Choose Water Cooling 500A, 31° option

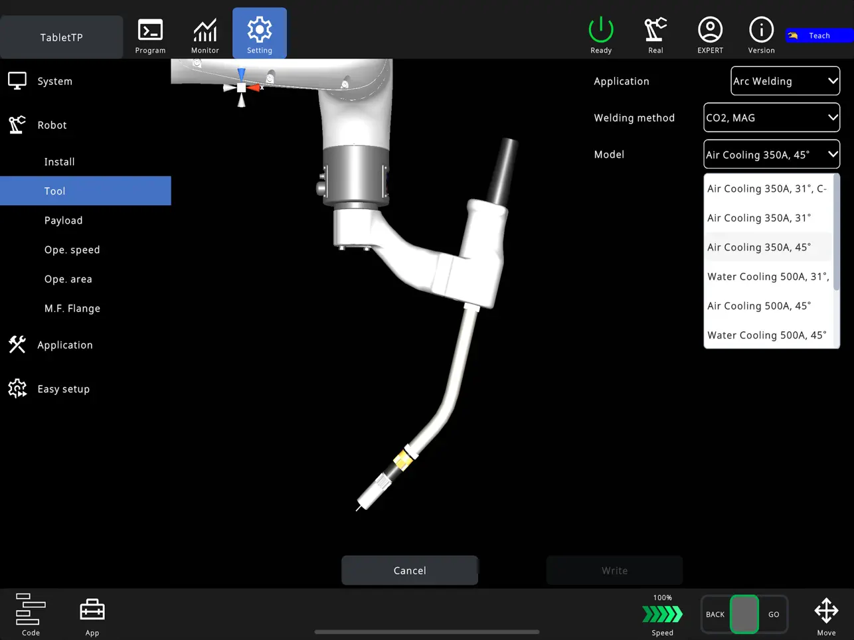point(768,276)
